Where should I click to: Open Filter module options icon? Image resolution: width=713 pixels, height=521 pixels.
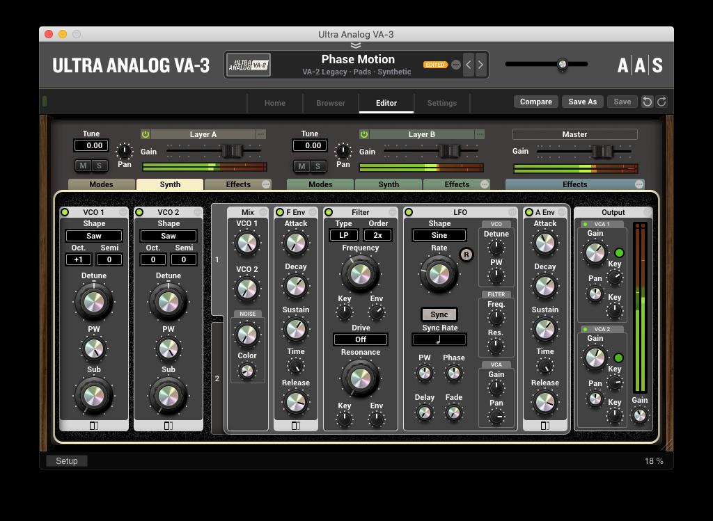coord(393,212)
